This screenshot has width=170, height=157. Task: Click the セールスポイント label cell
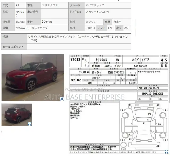(14, 47)
